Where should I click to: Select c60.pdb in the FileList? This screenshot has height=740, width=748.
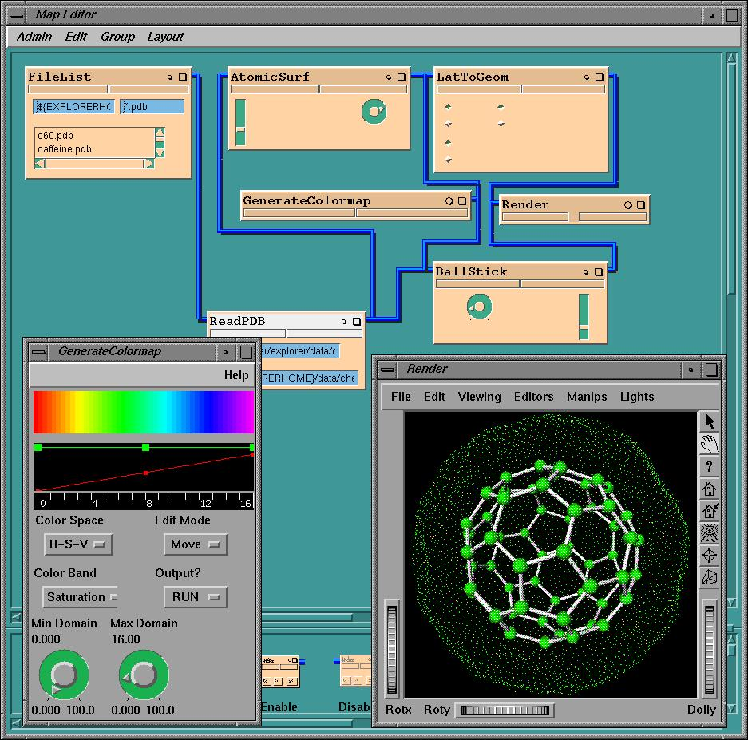click(56, 135)
